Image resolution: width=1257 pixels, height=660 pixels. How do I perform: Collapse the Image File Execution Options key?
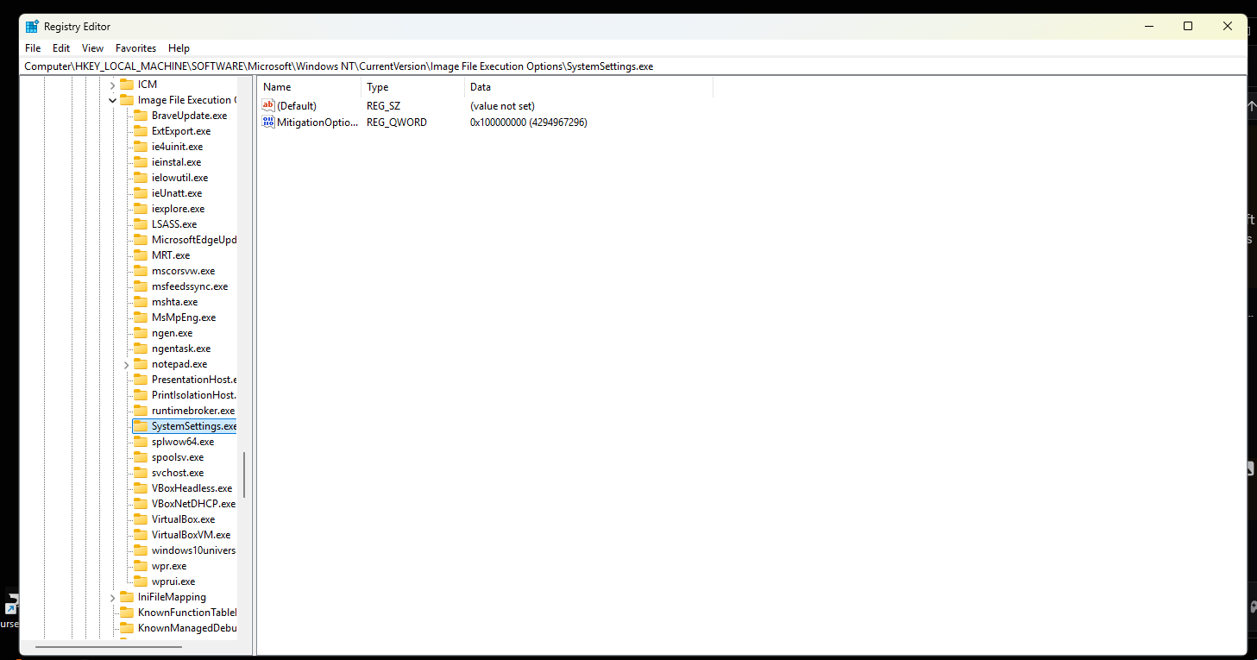click(112, 100)
